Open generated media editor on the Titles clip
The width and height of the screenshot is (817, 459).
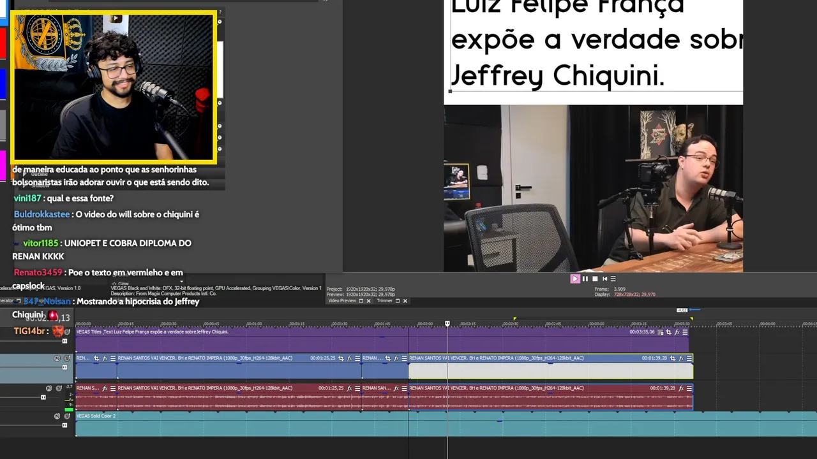tap(661, 332)
